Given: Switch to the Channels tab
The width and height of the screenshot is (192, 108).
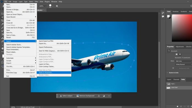Looking at the screenshot, I should click(176, 79).
